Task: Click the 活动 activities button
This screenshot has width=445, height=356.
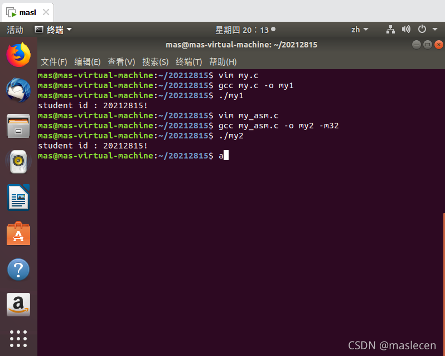Action: tap(15, 30)
